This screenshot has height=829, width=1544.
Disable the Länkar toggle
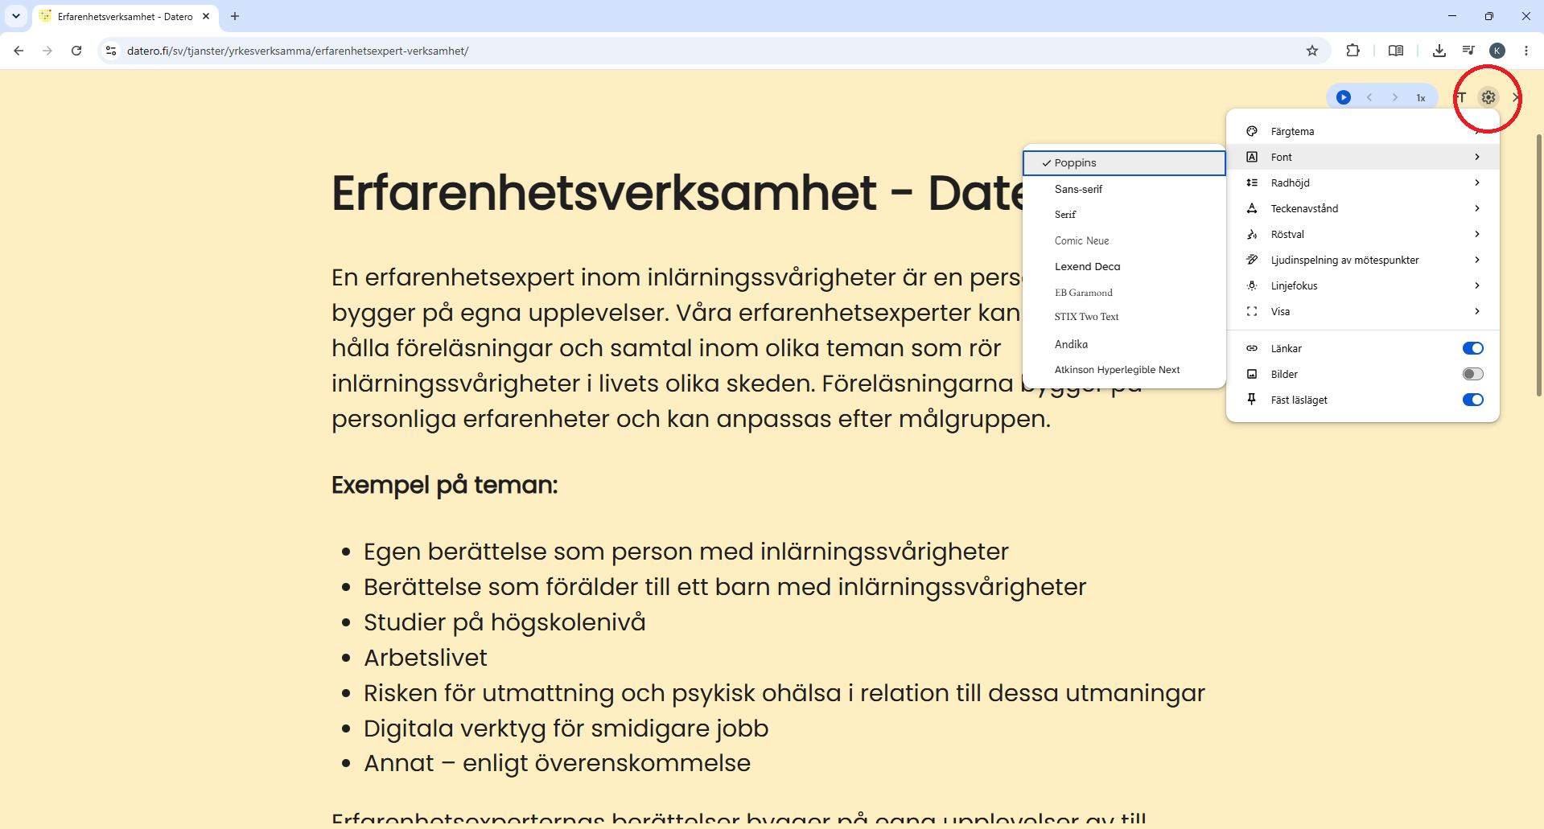1472,348
